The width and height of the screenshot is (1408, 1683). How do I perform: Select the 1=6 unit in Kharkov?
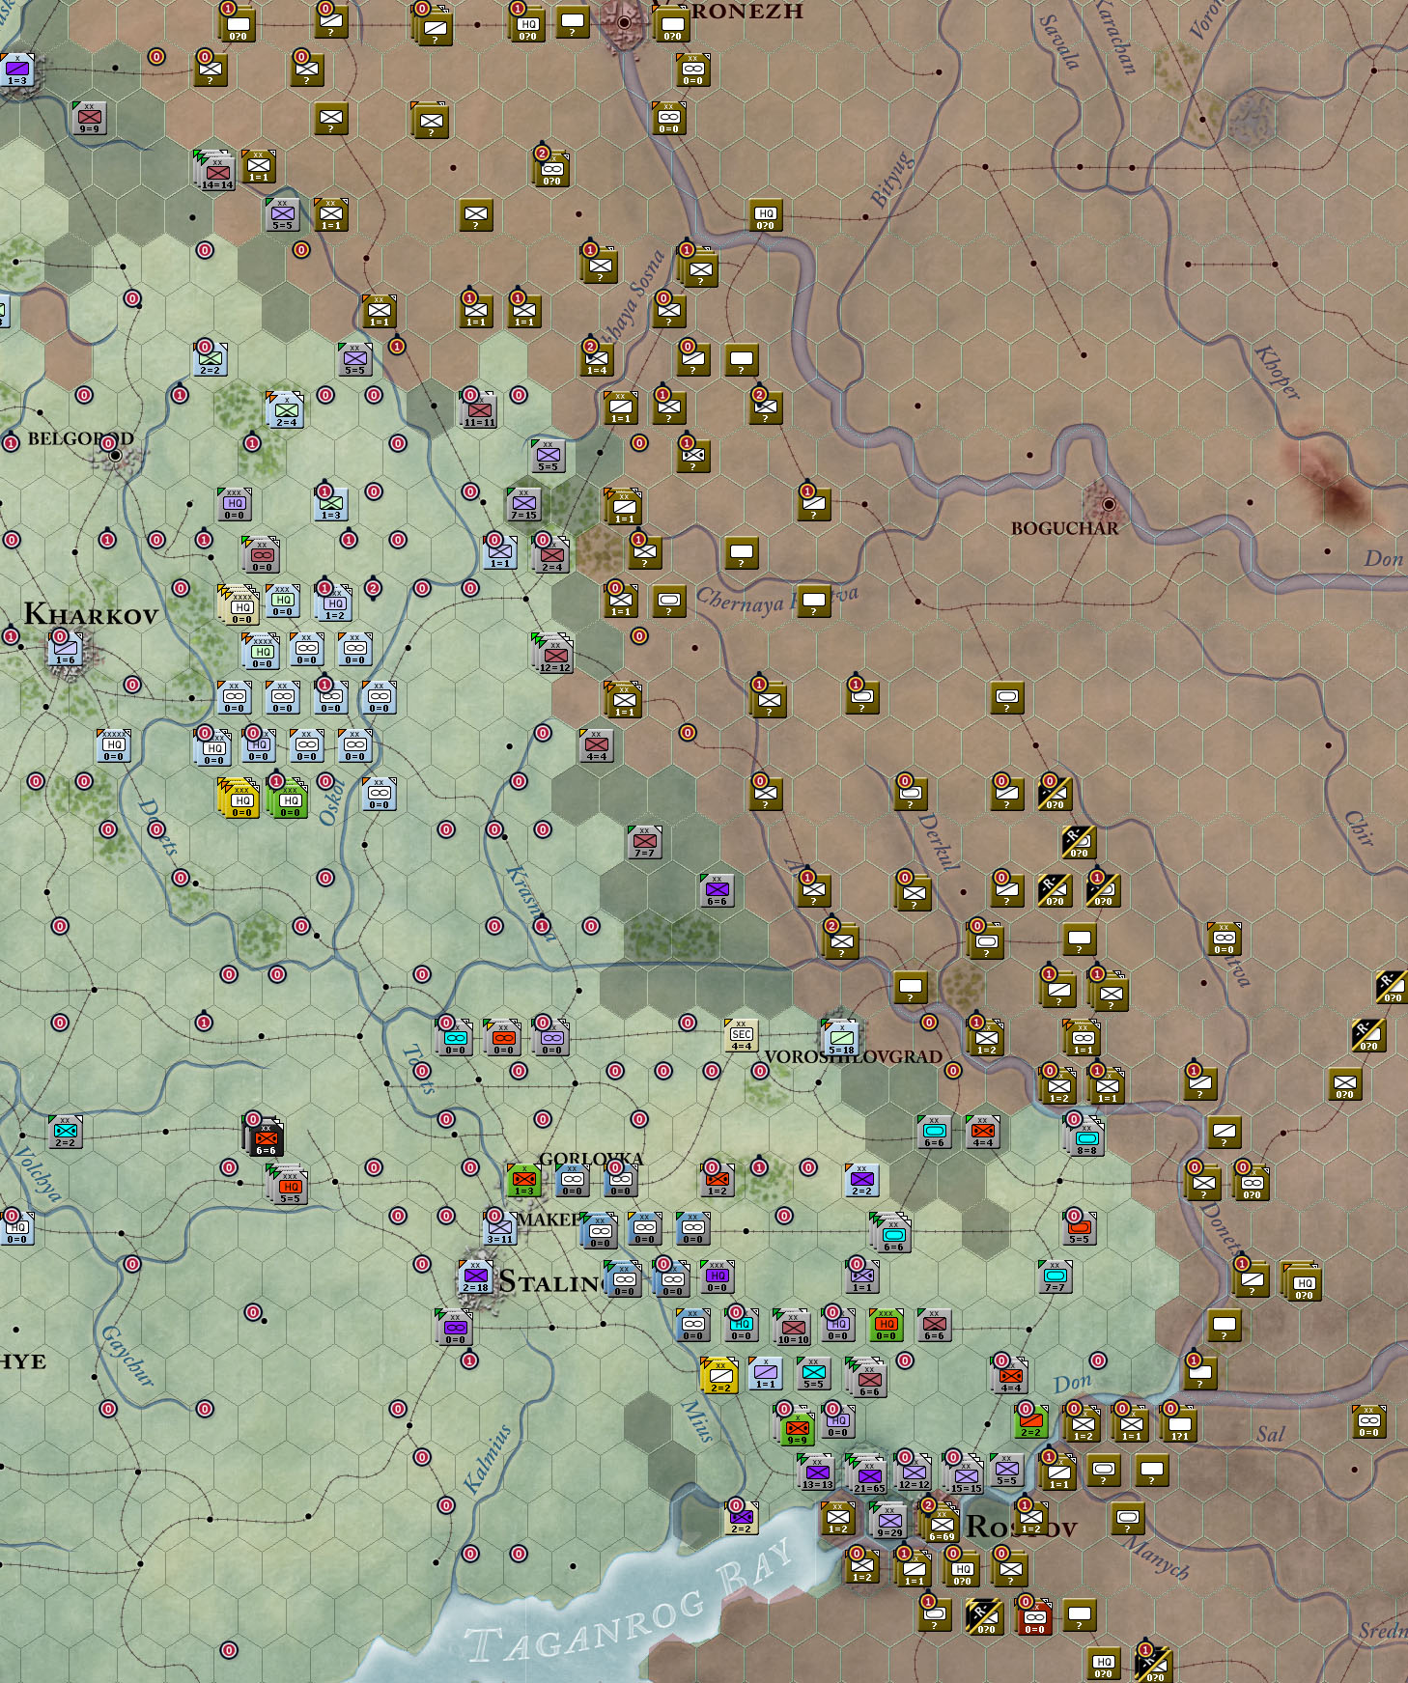(x=65, y=649)
